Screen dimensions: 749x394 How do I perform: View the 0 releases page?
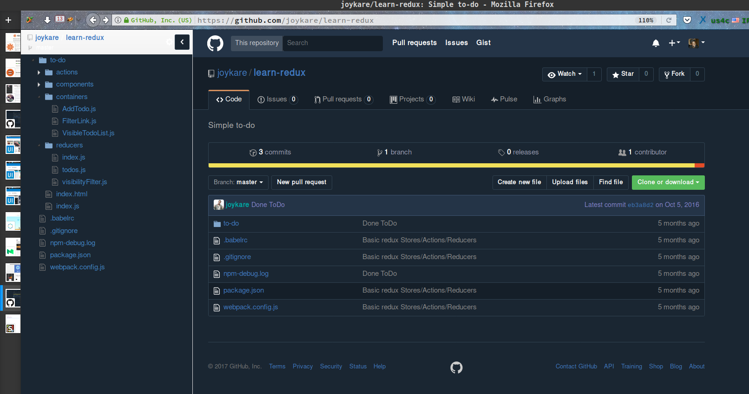coord(518,153)
